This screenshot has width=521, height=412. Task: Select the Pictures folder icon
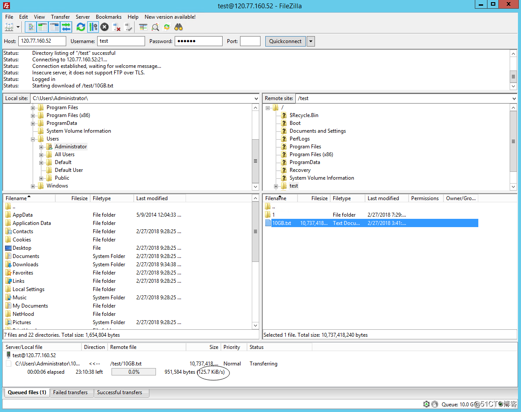pyautogui.click(x=8, y=322)
